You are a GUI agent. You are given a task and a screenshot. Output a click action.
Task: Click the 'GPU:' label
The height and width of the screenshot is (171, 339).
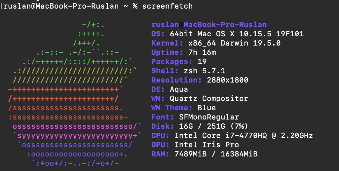click(x=160, y=145)
